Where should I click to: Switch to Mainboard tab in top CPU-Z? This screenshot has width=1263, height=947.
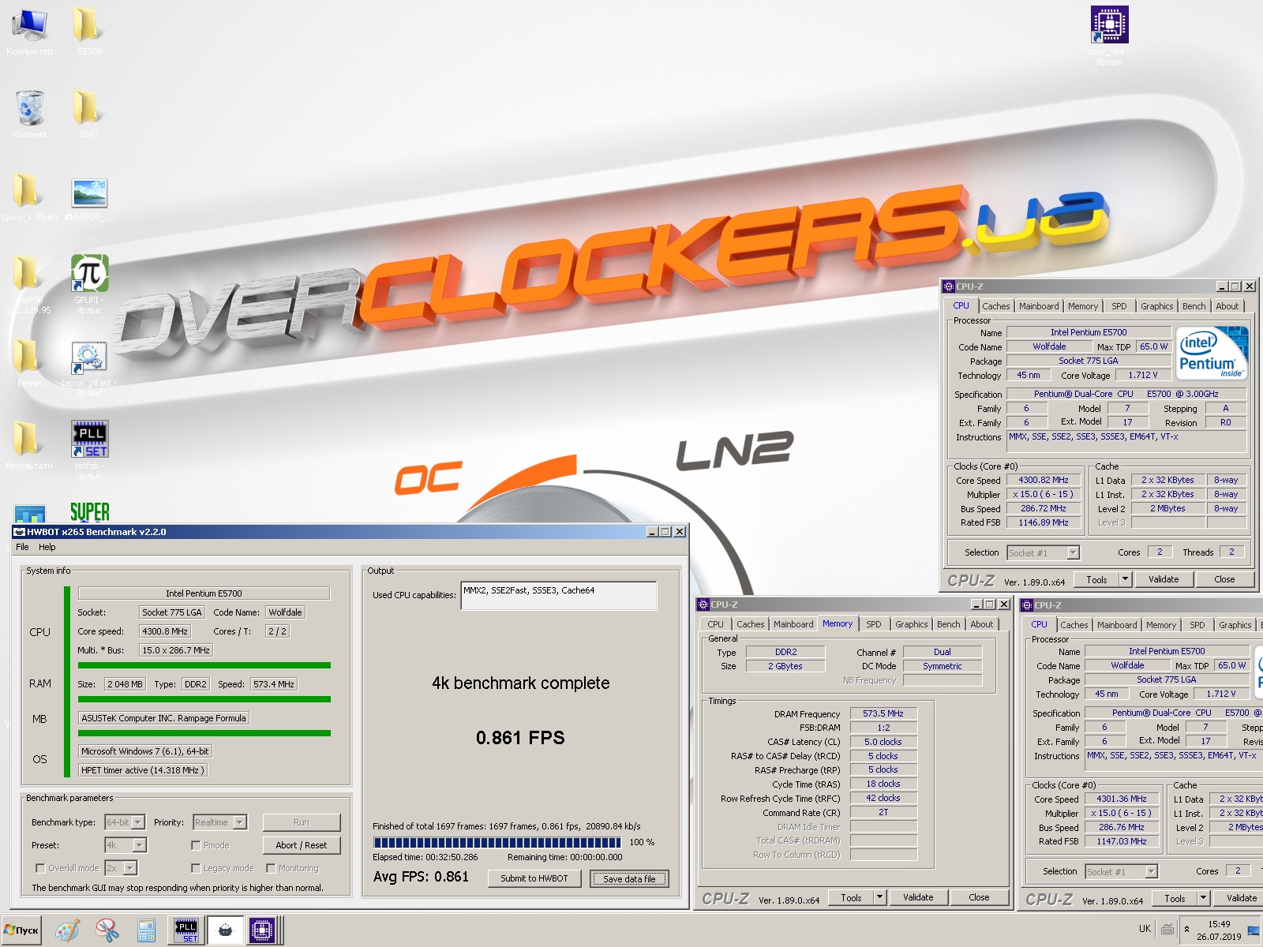tap(1039, 306)
